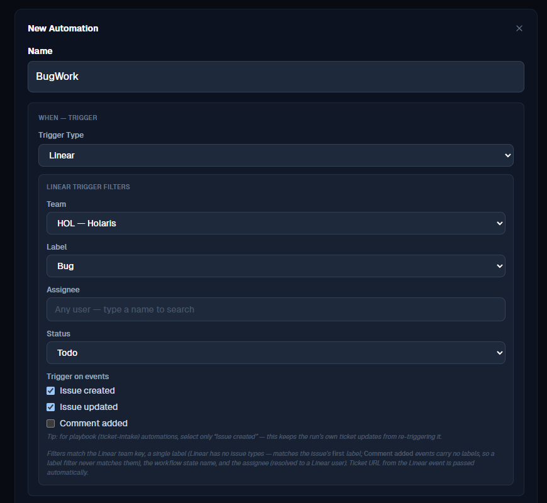Click the tip text about playbook automations

(x=244, y=437)
